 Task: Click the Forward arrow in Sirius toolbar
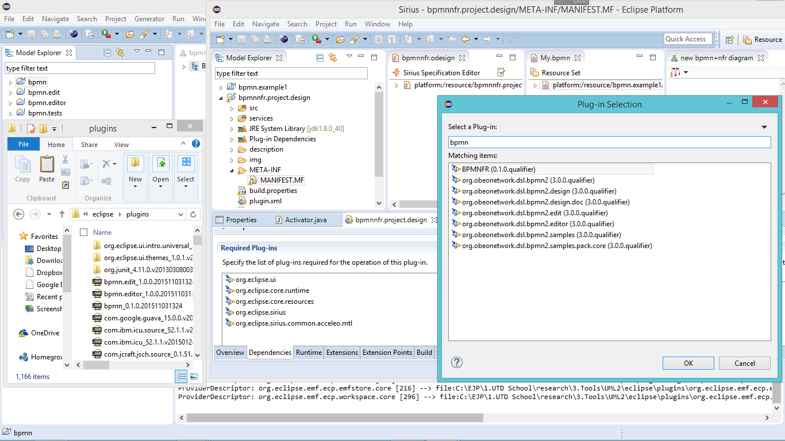click(487, 39)
